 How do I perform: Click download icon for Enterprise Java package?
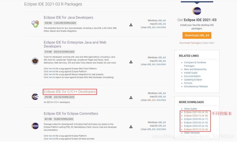(x=131, y=62)
